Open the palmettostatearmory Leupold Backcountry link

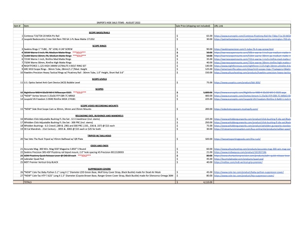click(x=252, y=39)
